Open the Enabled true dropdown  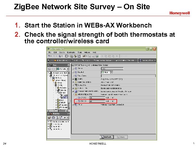click(x=112, y=72)
